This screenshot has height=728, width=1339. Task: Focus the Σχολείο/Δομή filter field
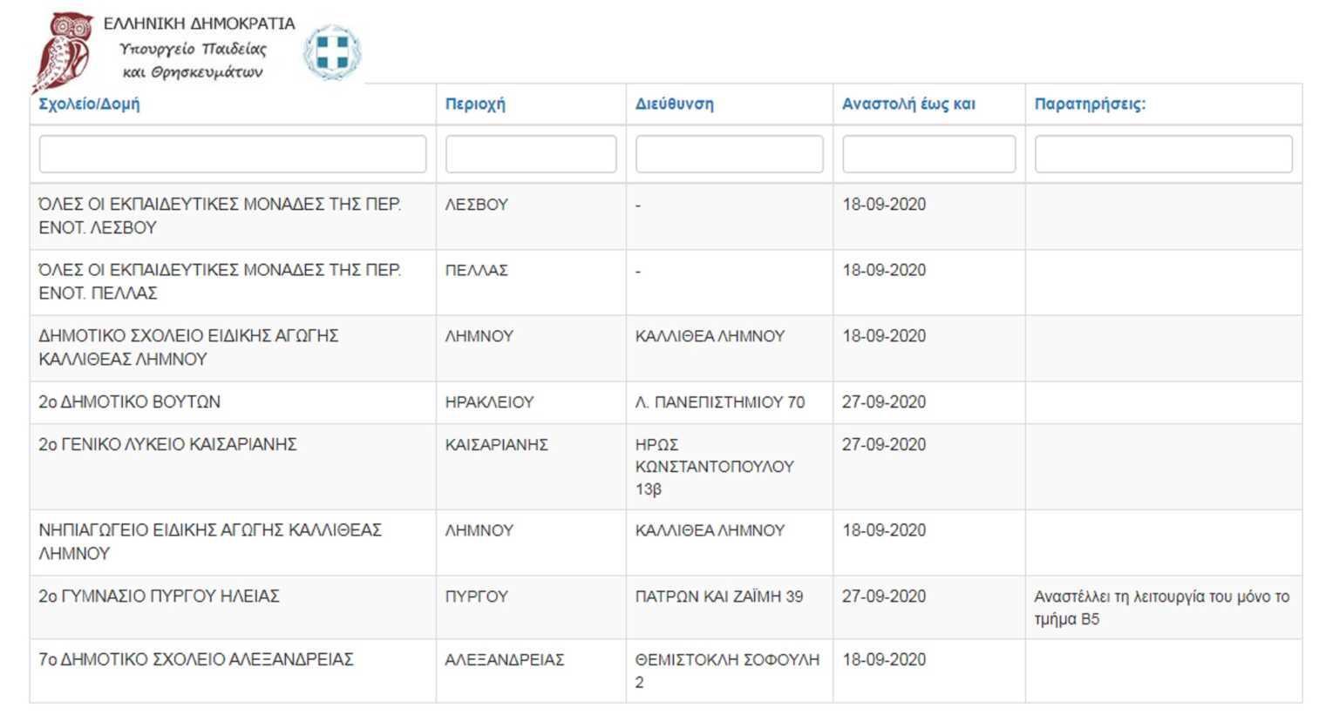pyautogui.click(x=233, y=154)
